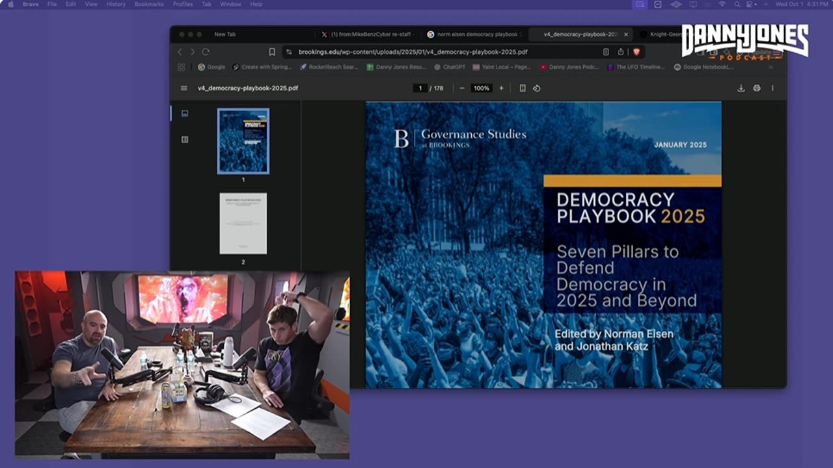Print the PDF document

[x=757, y=88]
